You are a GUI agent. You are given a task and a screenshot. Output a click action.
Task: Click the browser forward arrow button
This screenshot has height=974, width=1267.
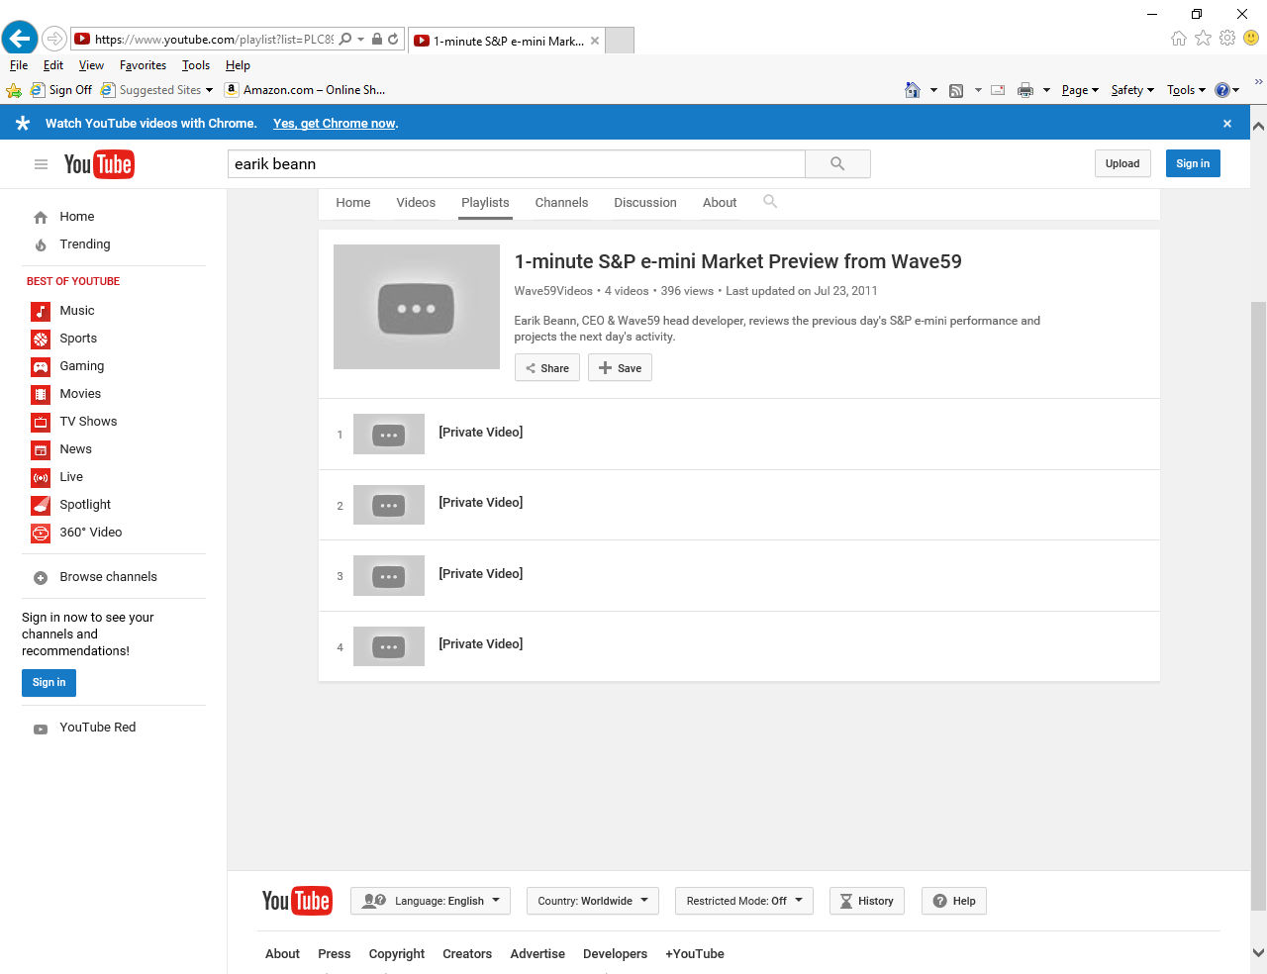54,39
